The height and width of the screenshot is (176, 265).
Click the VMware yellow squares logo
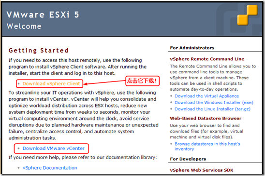pyautogui.click(x=247, y=15)
